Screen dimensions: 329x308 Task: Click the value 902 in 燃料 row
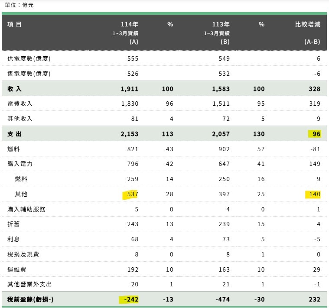coord(224,149)
